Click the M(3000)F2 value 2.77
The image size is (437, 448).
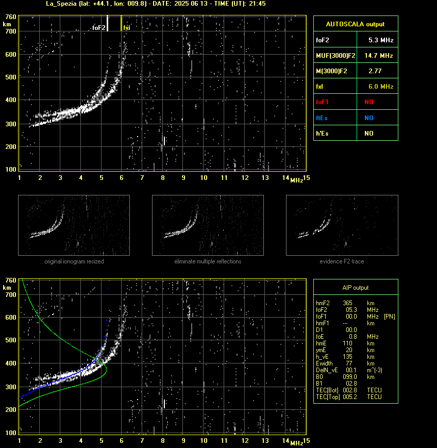[375, 71]
